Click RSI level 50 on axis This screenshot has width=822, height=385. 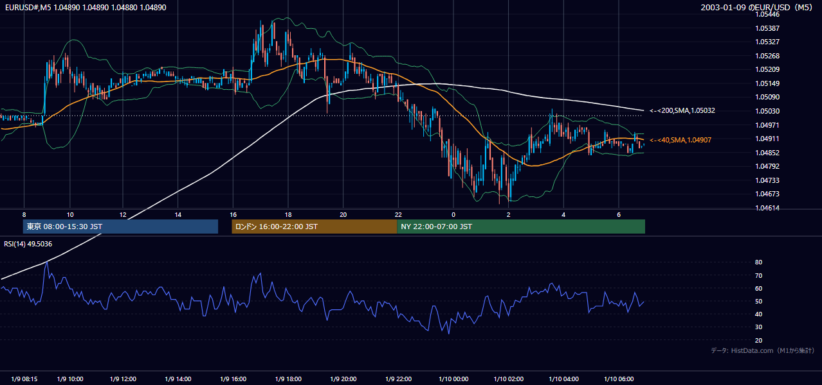tap(758, 301)
